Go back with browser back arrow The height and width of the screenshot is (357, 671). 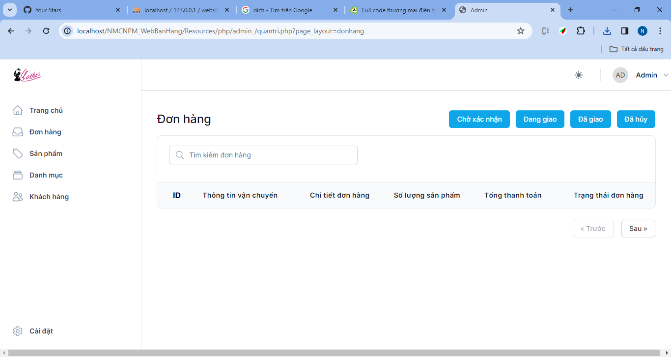pos(11,31)
